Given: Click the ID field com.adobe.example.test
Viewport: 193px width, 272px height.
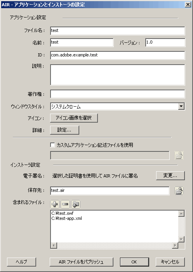Looking at the screenshot, I should click(x=118, y=55).
